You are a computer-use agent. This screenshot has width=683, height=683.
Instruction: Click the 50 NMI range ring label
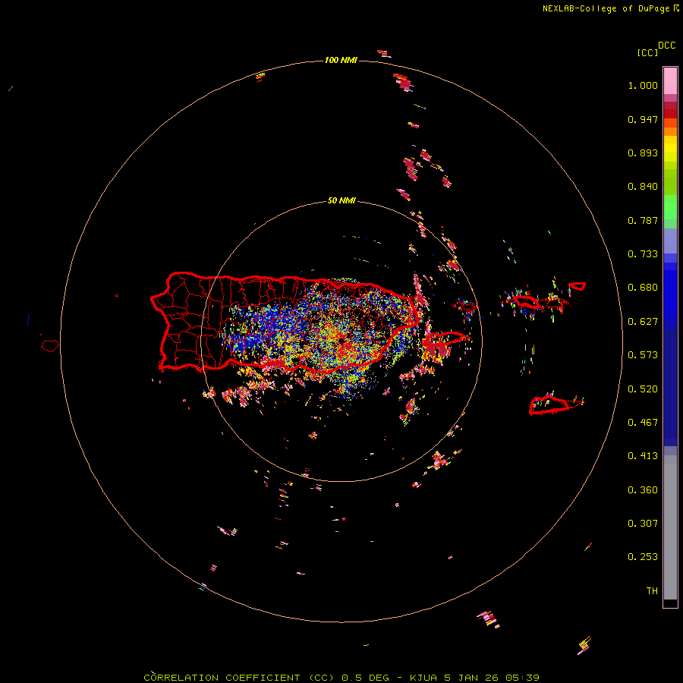[x=341, y=200]
